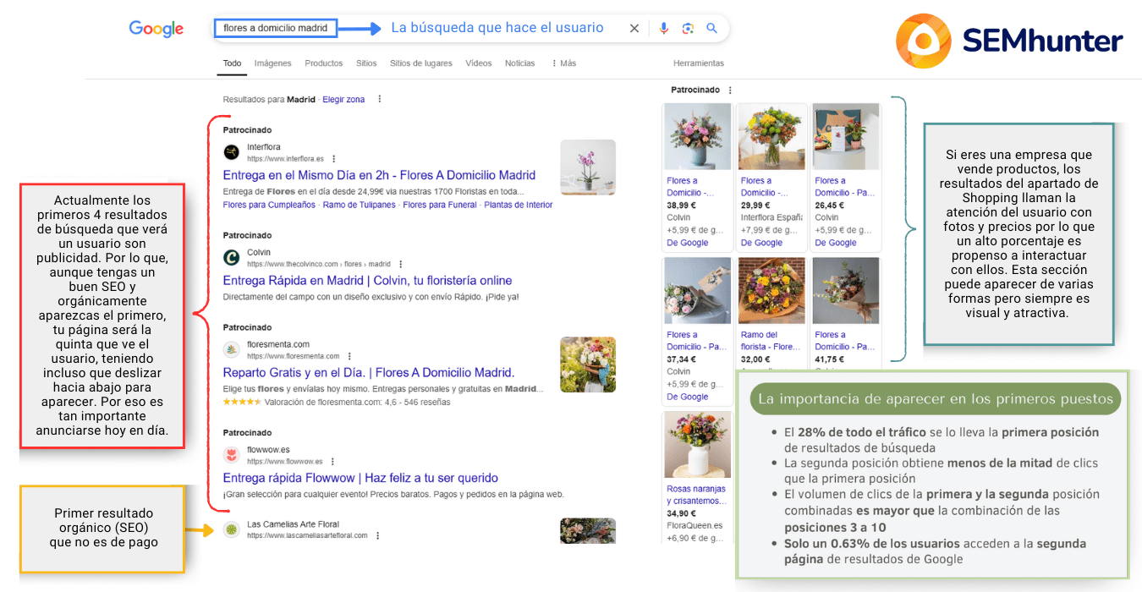Click the Rosas naranjas y crisantemos title

(x=696, y=495)
